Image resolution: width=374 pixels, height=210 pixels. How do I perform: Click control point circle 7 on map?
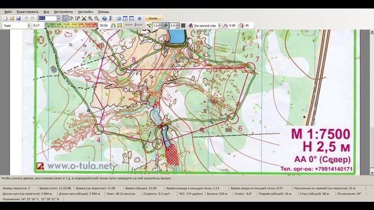pos(250,68)
